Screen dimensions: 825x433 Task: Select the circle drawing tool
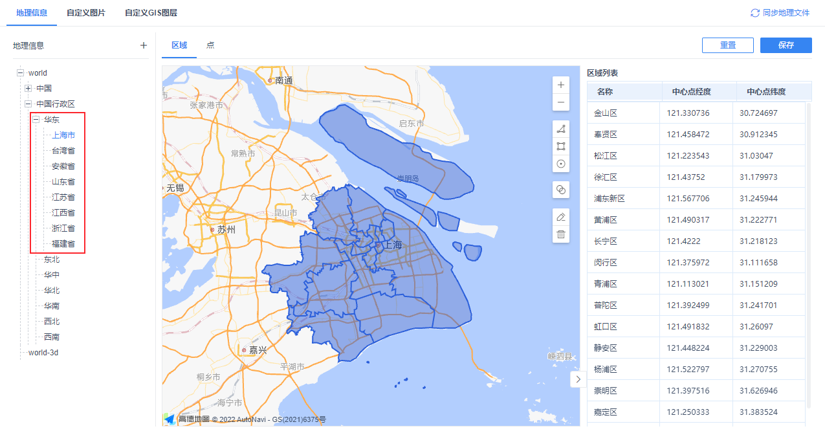pyautogui.click(x=561, y=164)
